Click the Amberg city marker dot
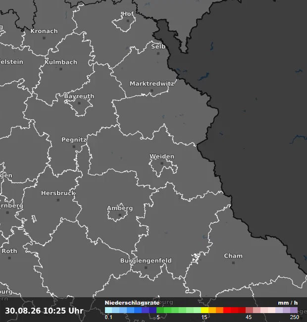The height and width of the screenshot is (322, 307). point(120,215)
